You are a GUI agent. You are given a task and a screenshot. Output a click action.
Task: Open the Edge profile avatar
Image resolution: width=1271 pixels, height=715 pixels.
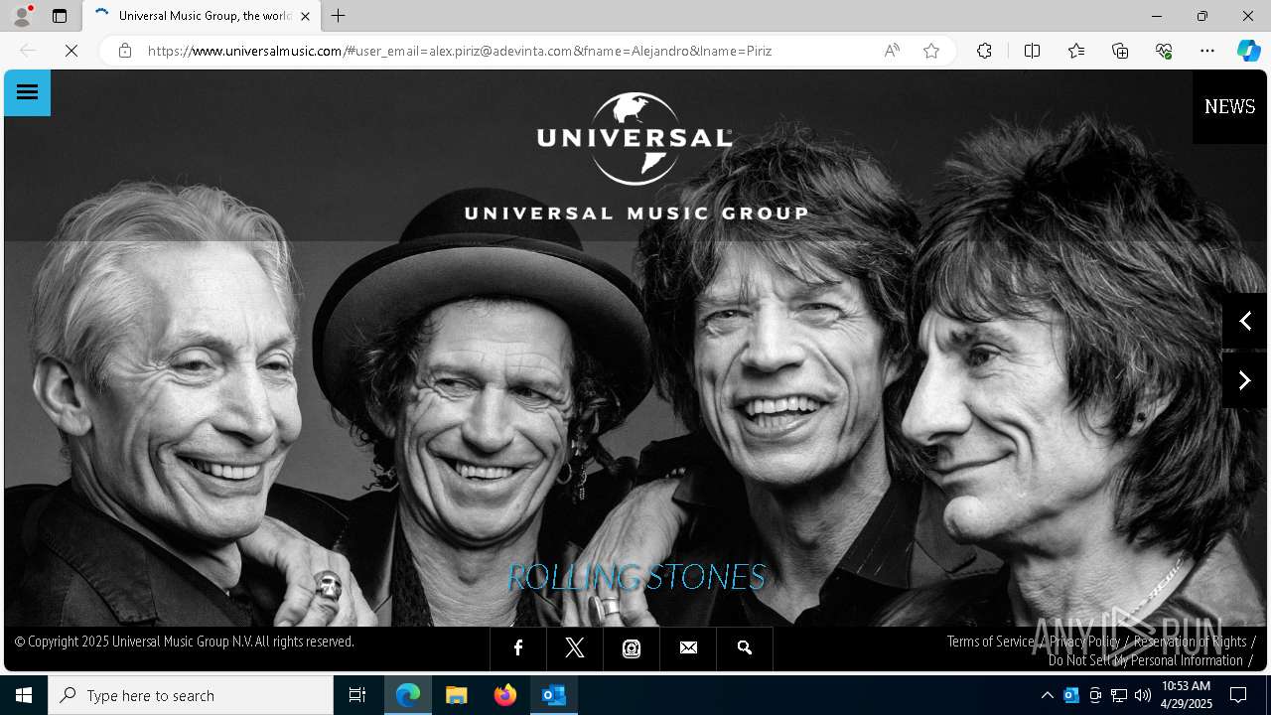22,16
